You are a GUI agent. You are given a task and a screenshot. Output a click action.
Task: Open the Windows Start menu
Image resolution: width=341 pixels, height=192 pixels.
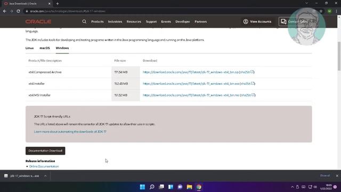pyautogui.click(x=142, y=187)
